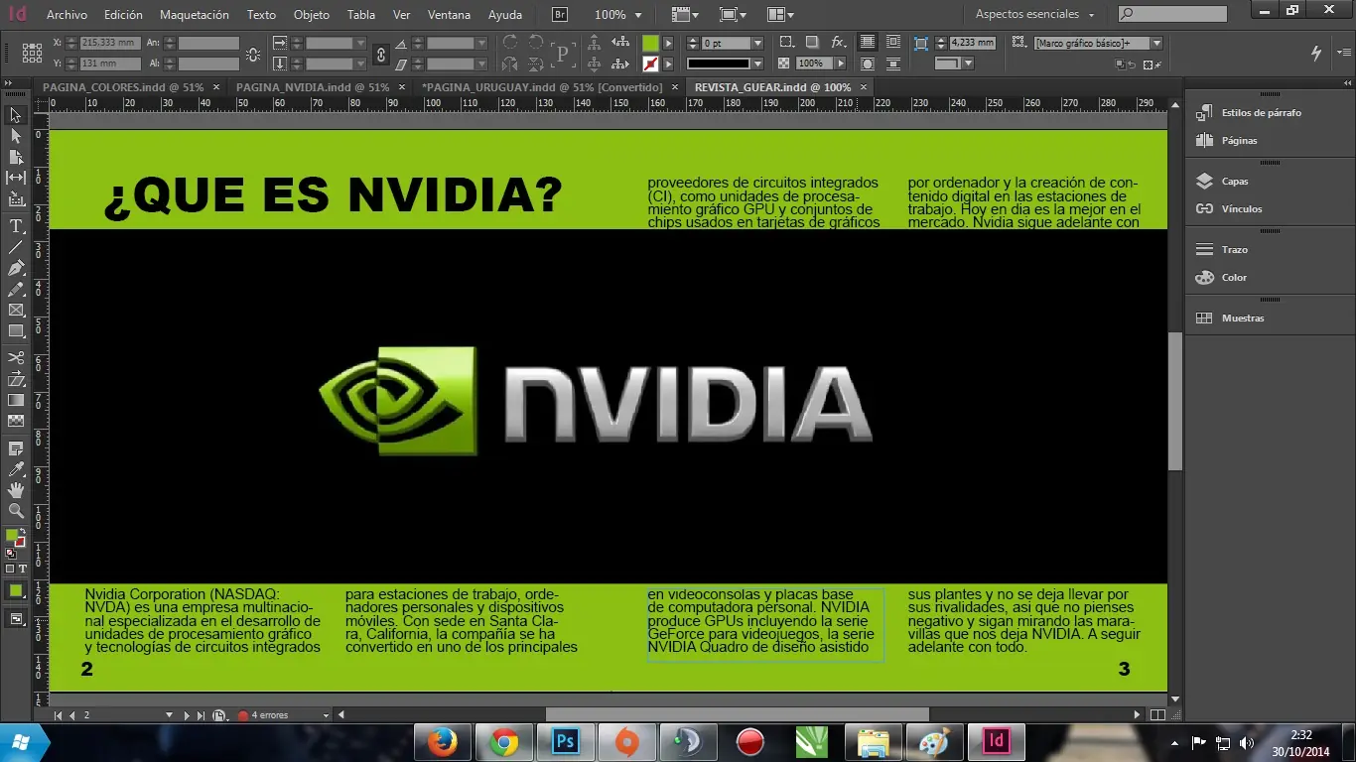Click the quick apply lightning icon
This screenshot has width=1356, height=762.
click(x=1317, y=54)
